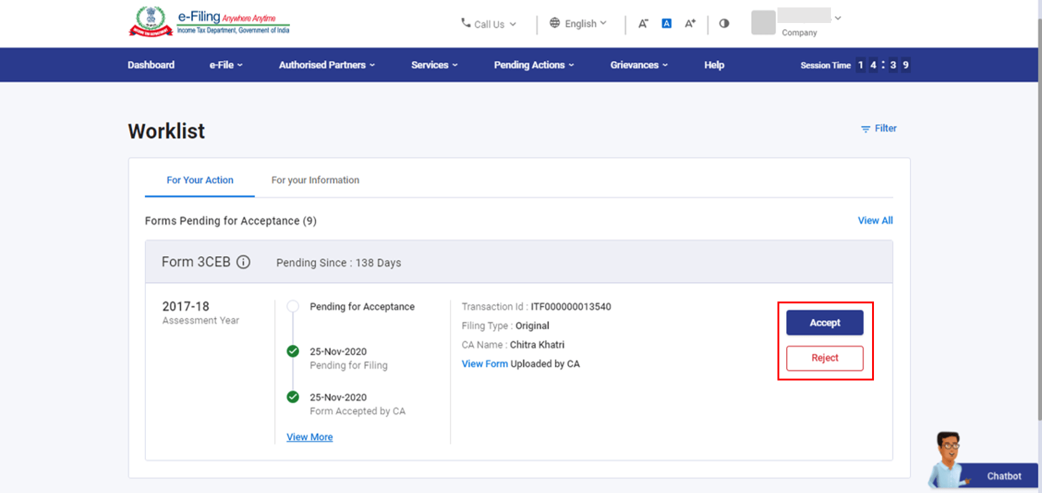Screen dimensions: 1042x493
Task: Click the e-Filing portal logo
Action: (209, 22)
